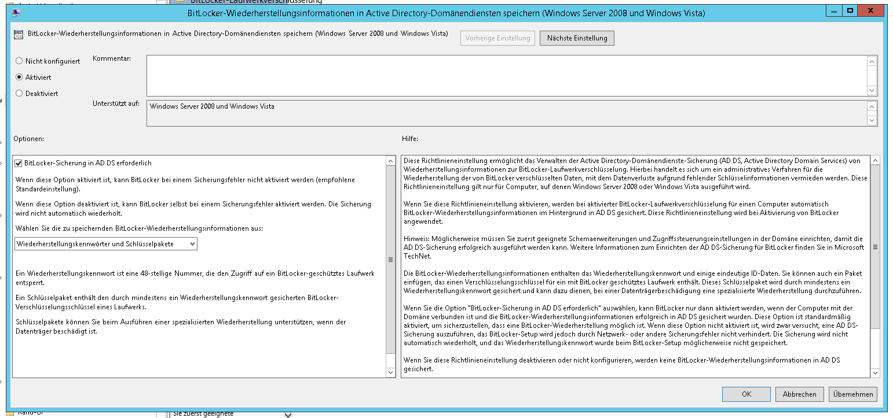Click scroll down arrow in Unterstützt auf box
The height and width of the screenshot is (418, 893).
point(872,120)
